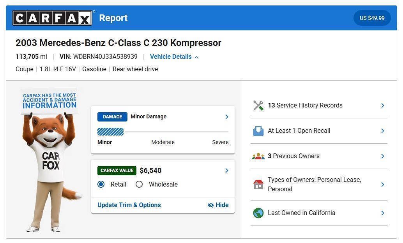Click the open recall envelope icon
403x243 pixels.
258,131
